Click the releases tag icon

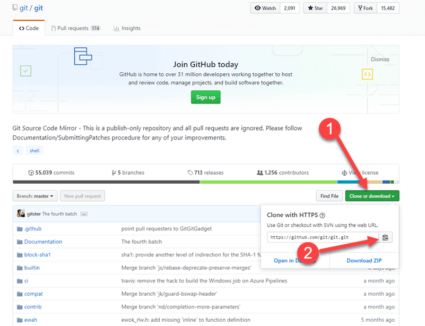(x=190, y=173)
